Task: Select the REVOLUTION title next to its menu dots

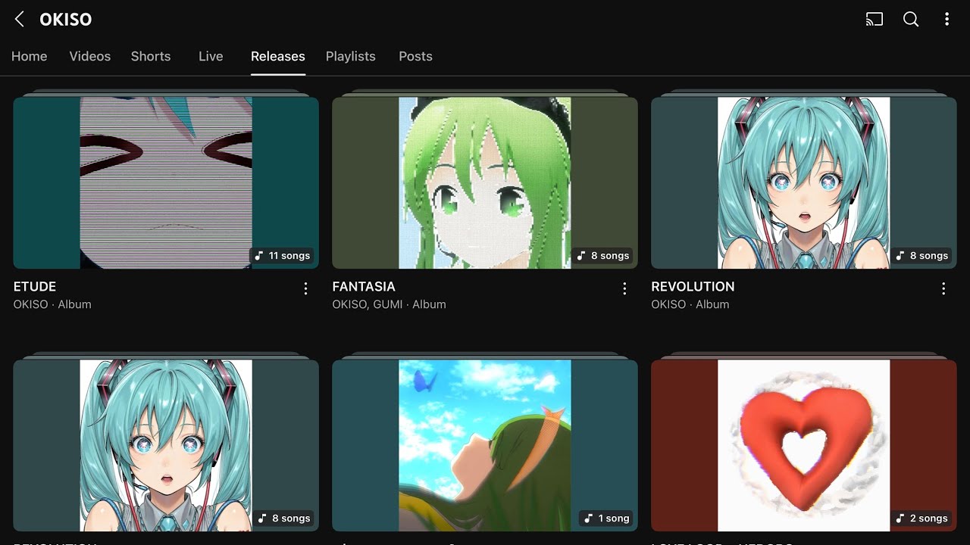Action: click(x=693, y=287)
